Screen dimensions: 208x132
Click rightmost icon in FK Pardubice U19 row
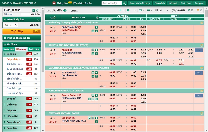click(x=96, y=99)
